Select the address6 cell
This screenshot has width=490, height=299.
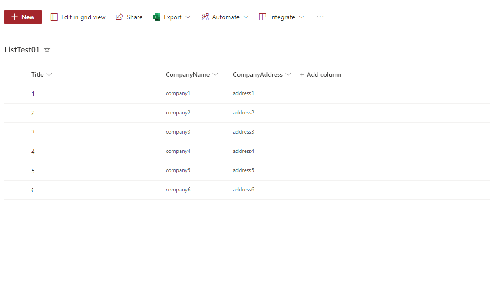243,190
